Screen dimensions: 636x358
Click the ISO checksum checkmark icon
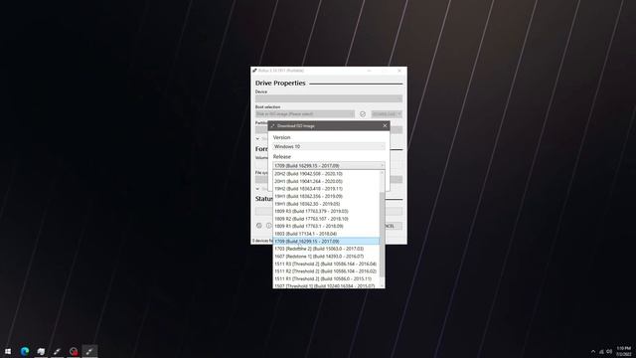click(363, 114)
